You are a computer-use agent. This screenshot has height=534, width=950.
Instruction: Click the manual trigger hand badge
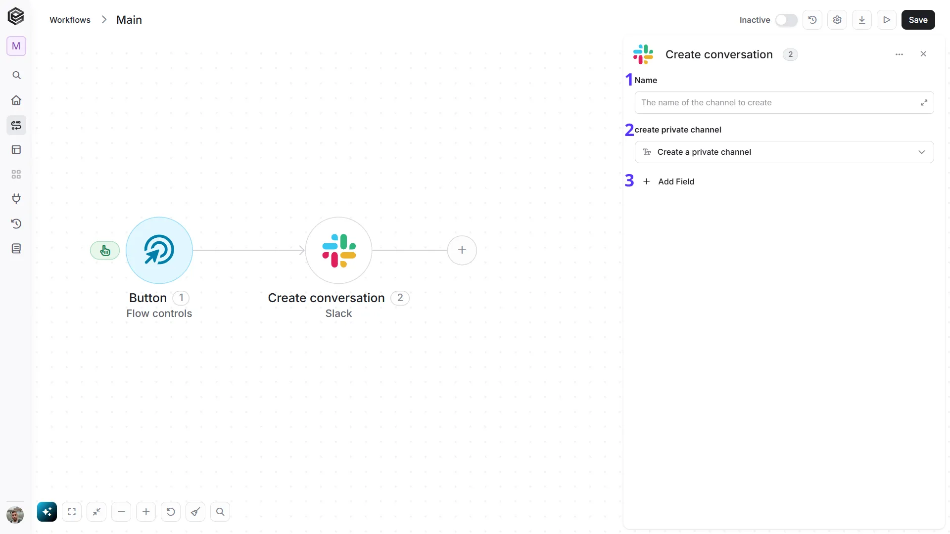tap(105, 250)
